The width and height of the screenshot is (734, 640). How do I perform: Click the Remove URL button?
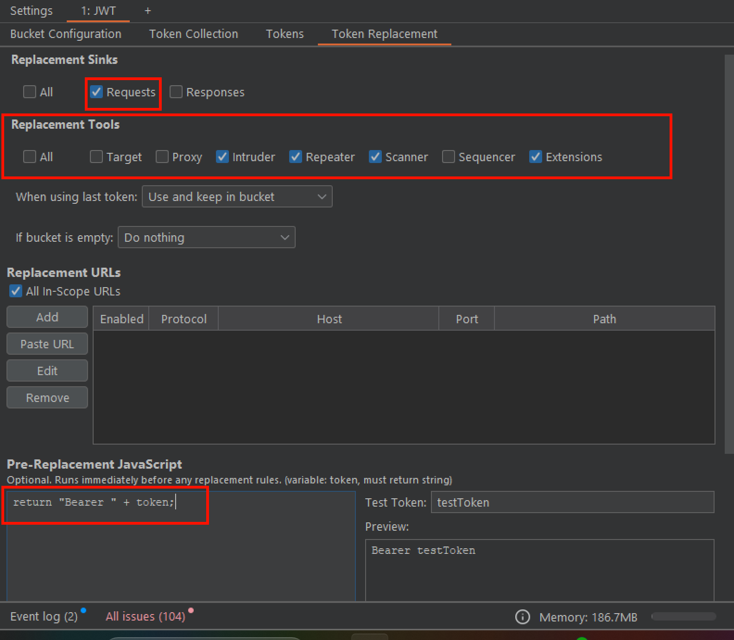pos(47,398)
